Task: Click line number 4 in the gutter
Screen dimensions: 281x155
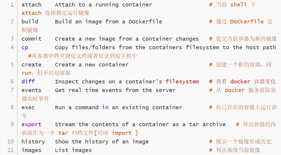Action: [x=12, y=47]
